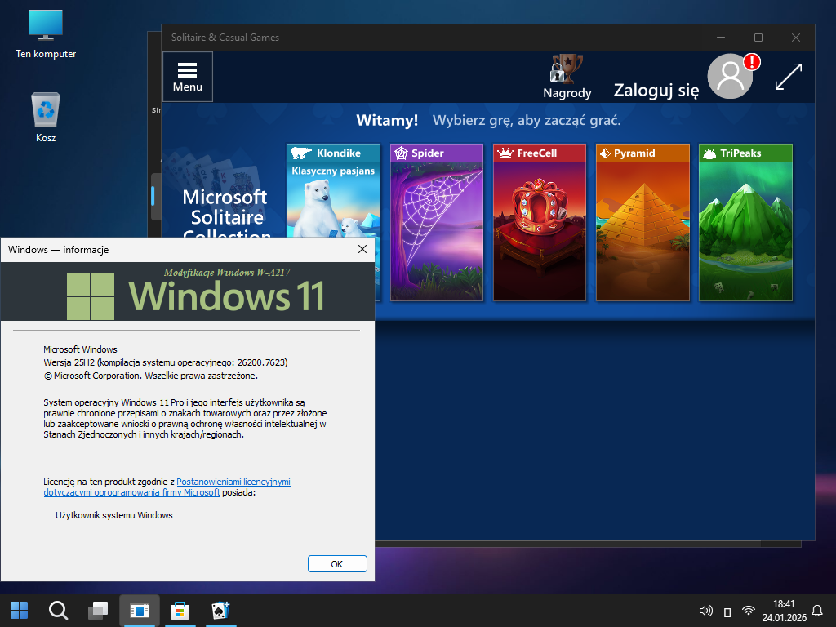The width and height of the screenshot is (836, 627).
Task: Open volume control in system tray
Action: pyautogui.click(x=706, y=611)
